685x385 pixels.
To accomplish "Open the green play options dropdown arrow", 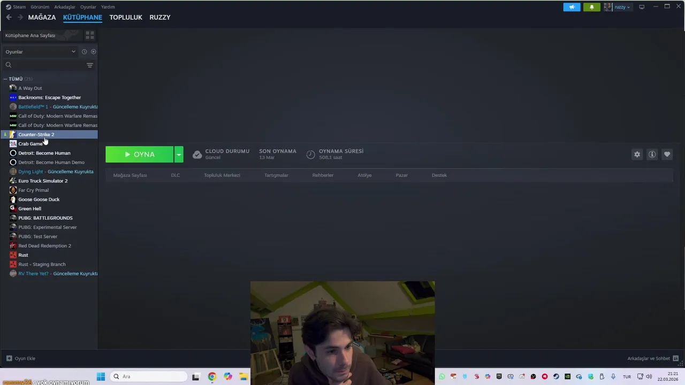I will tap(179, 155).
